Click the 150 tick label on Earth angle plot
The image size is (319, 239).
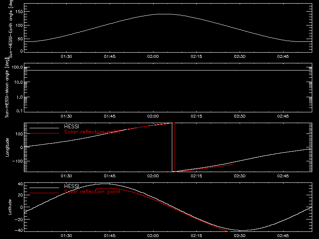tap(19, 12)
